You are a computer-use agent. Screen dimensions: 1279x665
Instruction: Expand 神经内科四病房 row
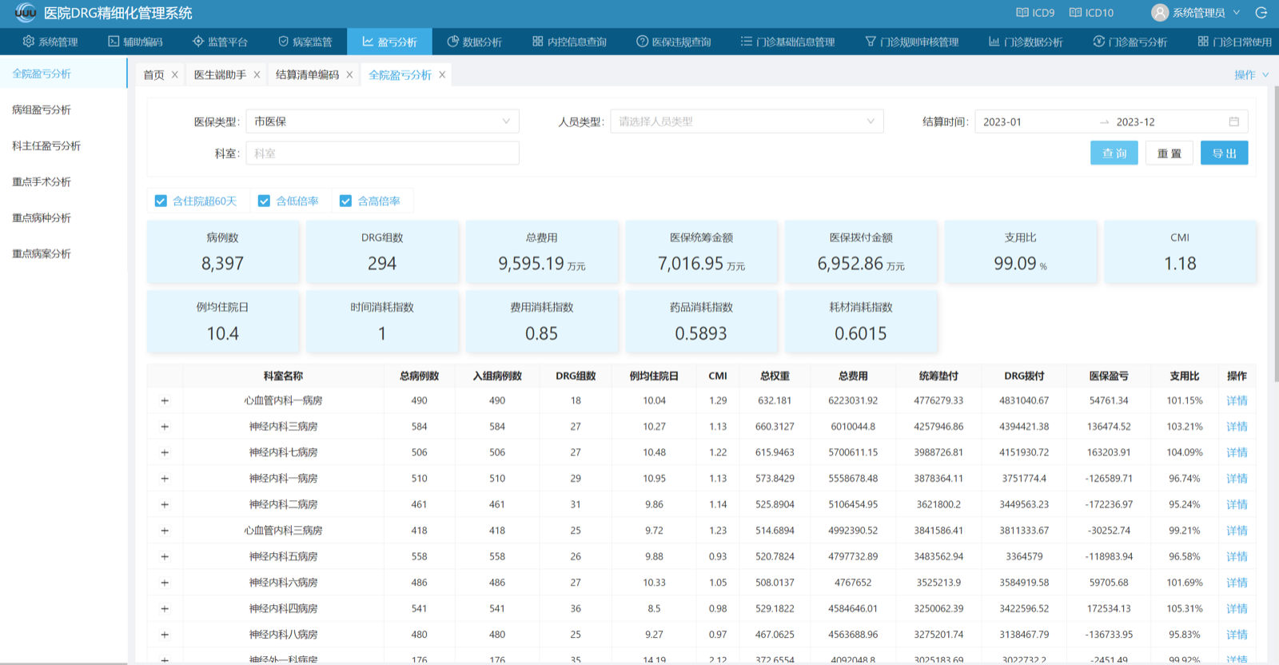165,608
